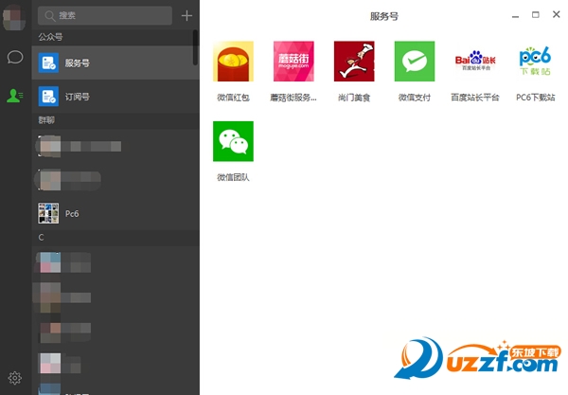Minimize the WeChat window
The image size is (568, 395).
tap(516, 16)
